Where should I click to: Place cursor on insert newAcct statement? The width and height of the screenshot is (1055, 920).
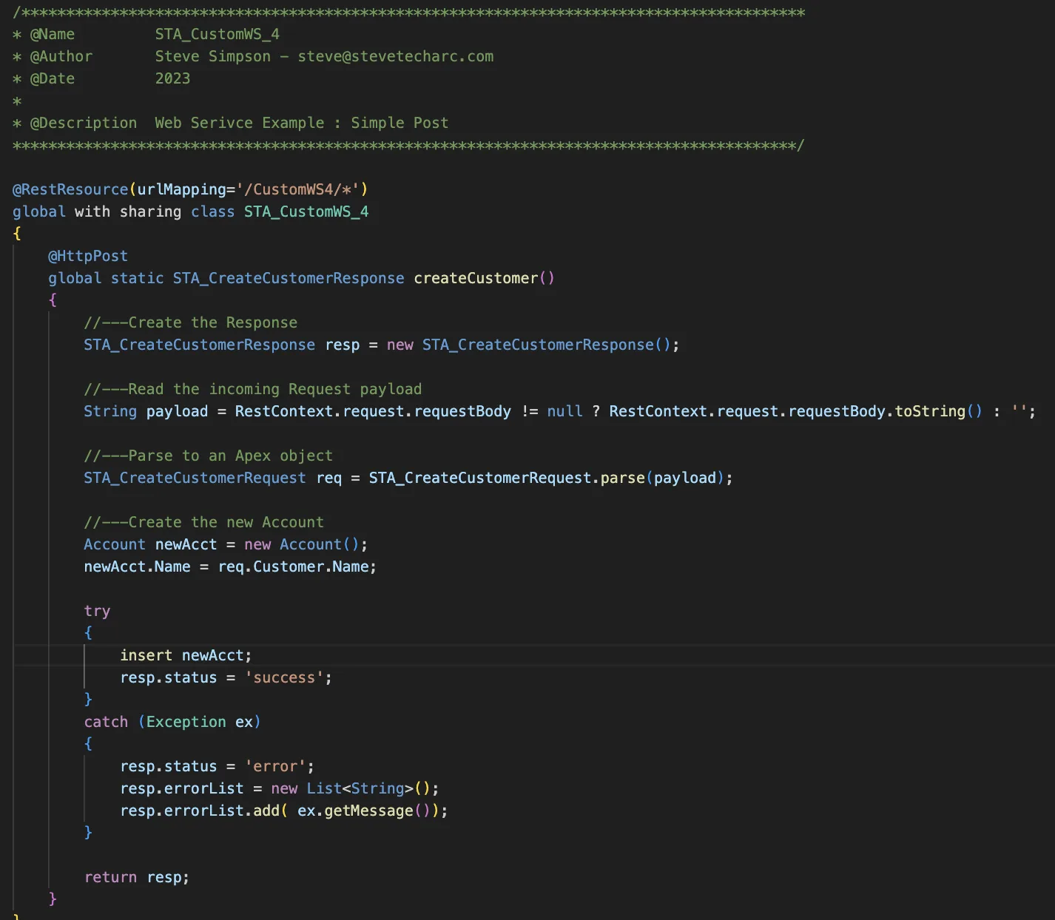tap(186, 655)
